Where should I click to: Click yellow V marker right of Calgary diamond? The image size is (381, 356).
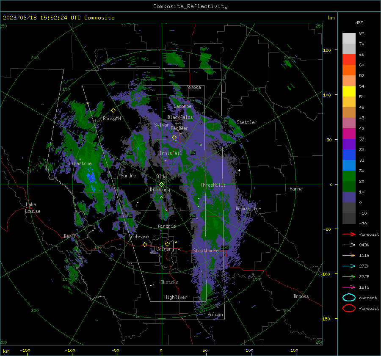176,242
